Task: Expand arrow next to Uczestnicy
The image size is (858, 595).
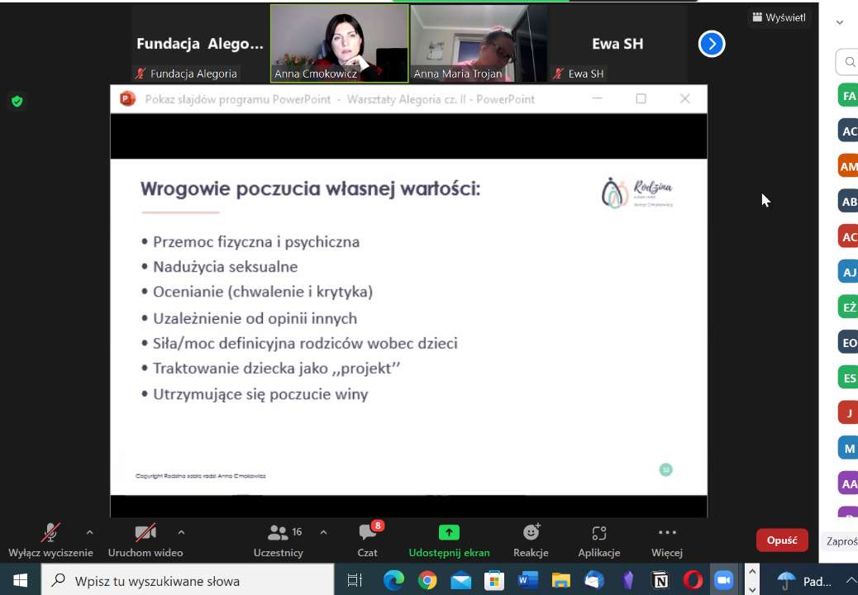Action: coord(323,532)
